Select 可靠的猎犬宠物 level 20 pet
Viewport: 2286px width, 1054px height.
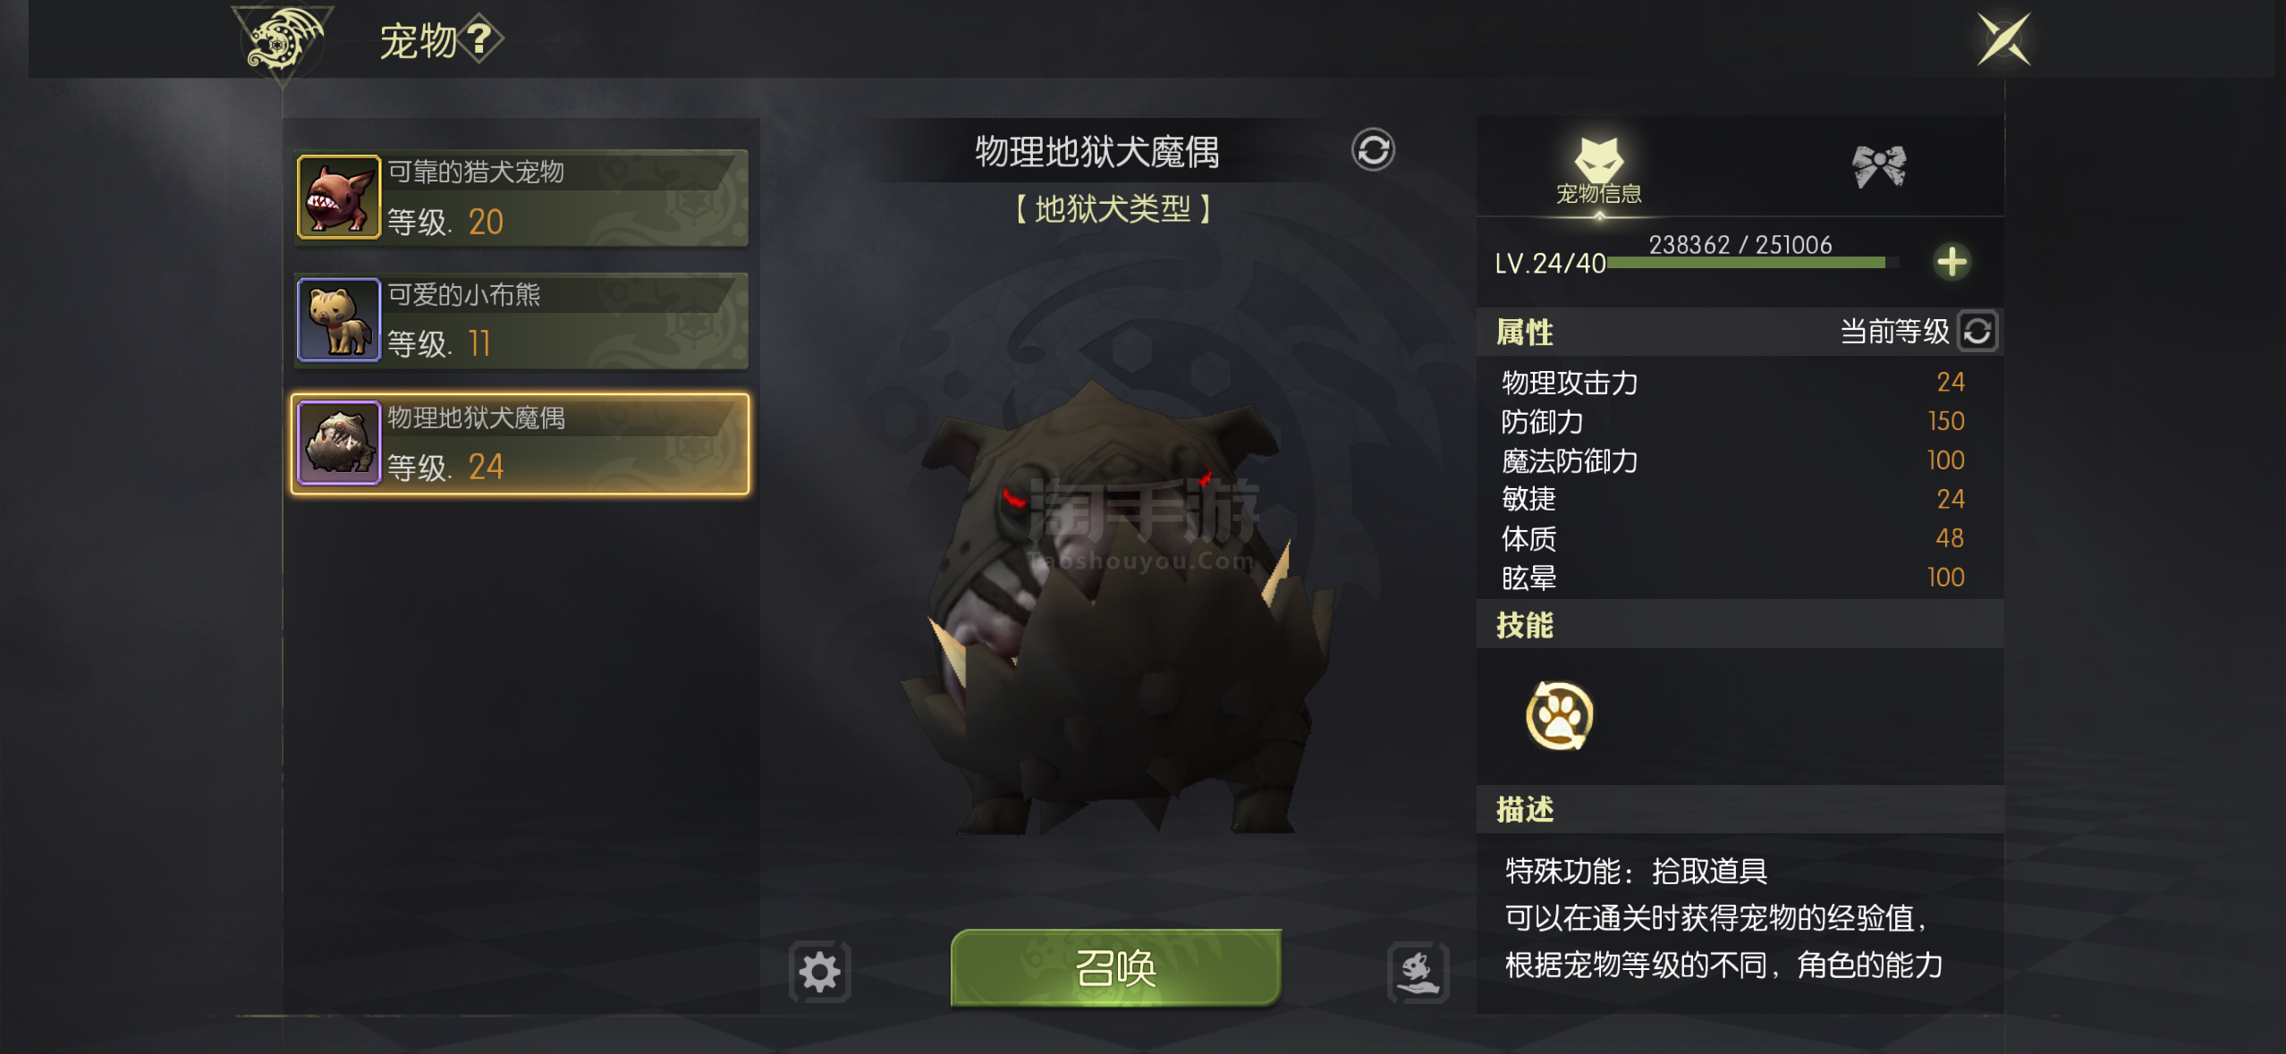tap(521, 198)
